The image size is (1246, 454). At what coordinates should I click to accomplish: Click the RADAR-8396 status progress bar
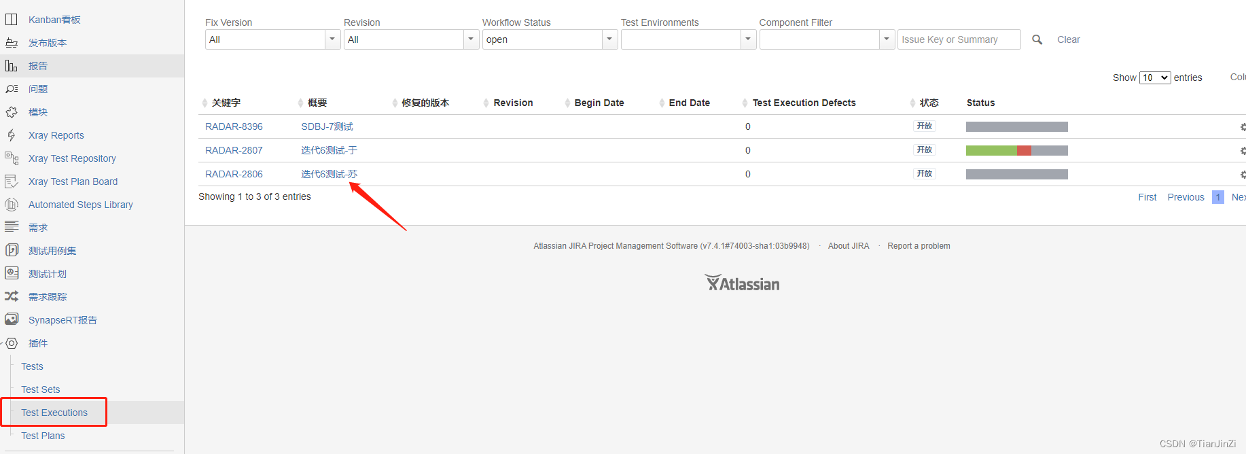[1016, 126]
